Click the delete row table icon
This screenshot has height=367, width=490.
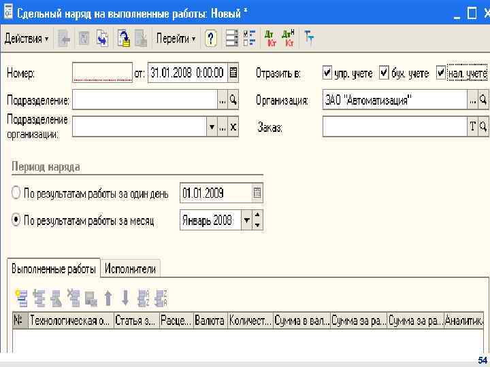(73, 298)
